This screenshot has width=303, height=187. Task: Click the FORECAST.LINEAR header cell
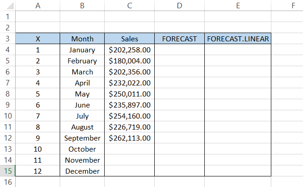pos(237,39)
